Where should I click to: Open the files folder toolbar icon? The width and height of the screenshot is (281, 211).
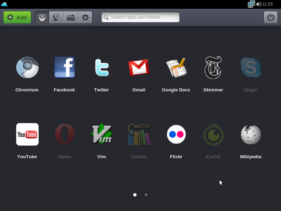(71, 17)
